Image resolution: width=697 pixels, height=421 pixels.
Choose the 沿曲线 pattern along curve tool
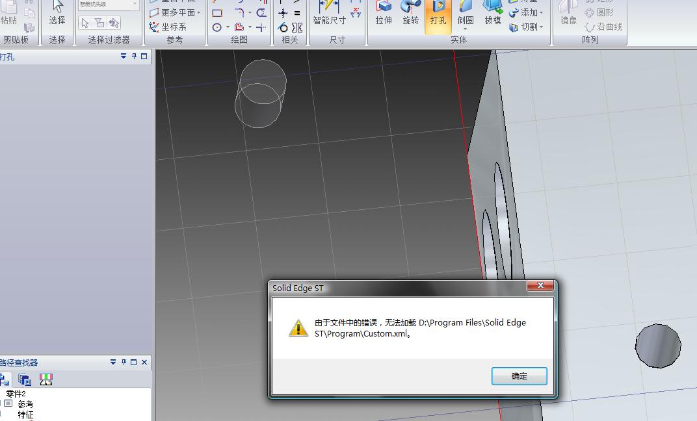click(603, 27)
